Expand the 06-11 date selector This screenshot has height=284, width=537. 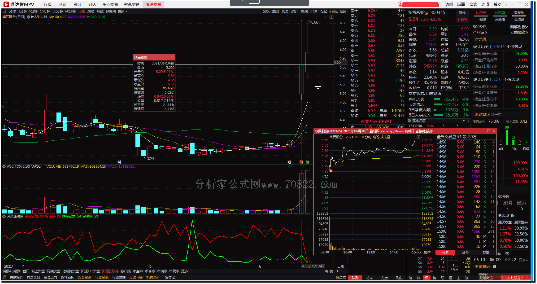click(499, 47)
